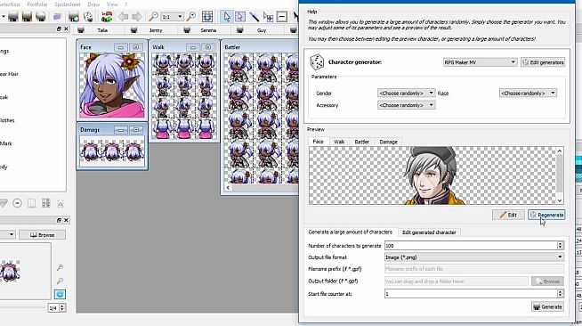
Task: Click the blank page icon in the left panel
Action: [x=31, y=203]
